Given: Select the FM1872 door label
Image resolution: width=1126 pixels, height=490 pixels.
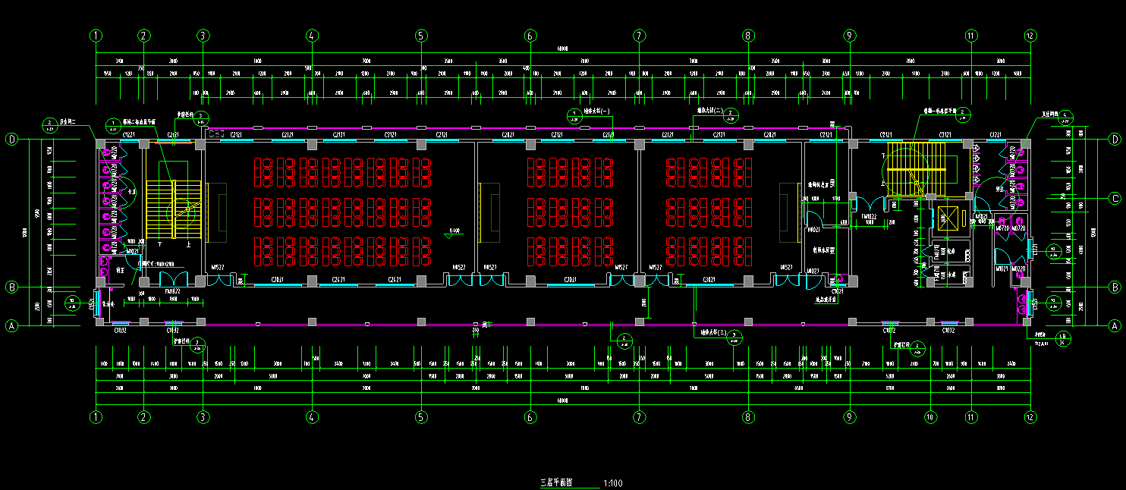Looking at the screenshot, I should click(x=172, y=291).
